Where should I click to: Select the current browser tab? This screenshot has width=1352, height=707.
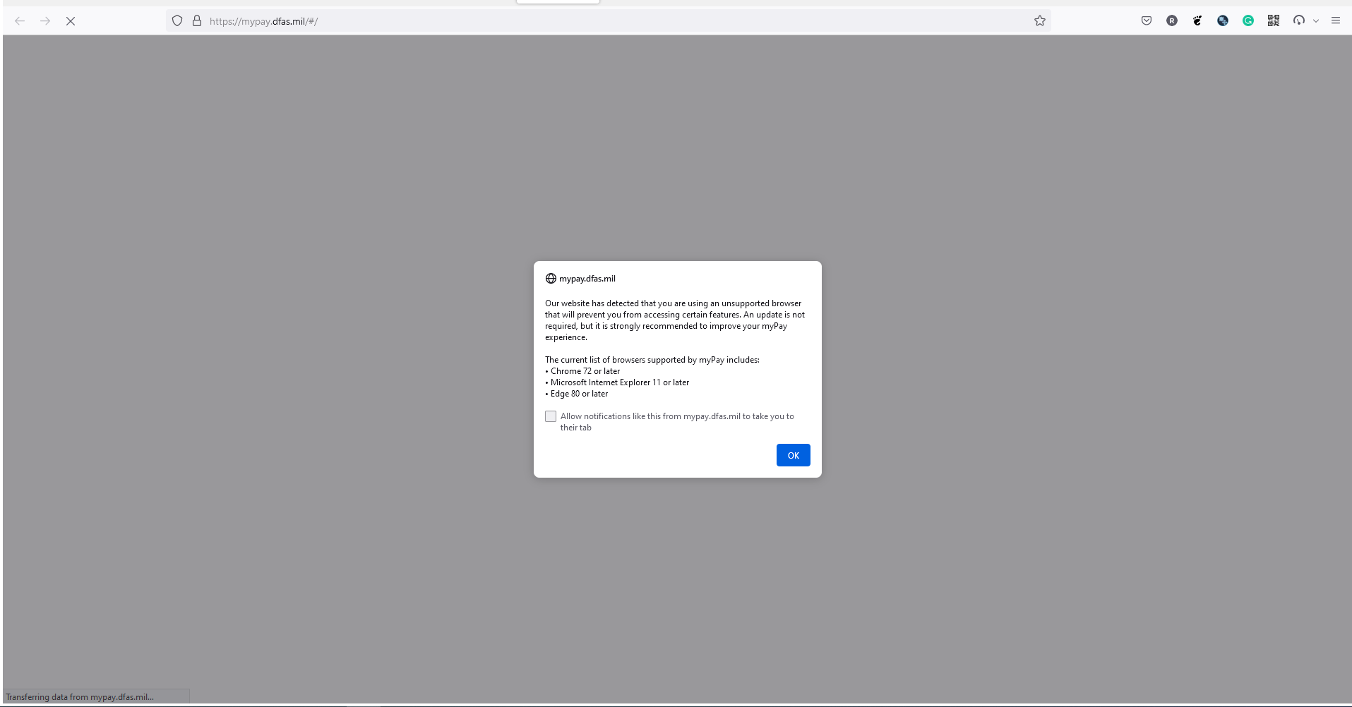558,2
